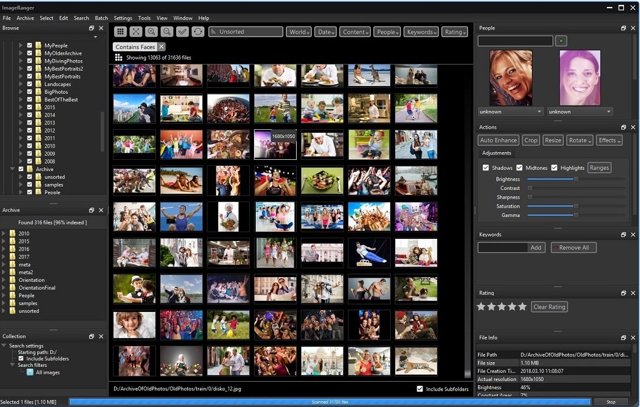
Task: Click the fit-to-screen expand icon
Action: tap(136, 32)
